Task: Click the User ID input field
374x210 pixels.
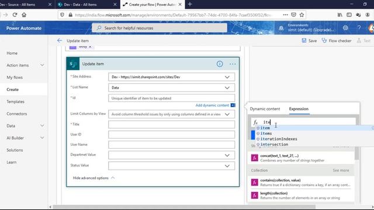Action: pos(171,135)
